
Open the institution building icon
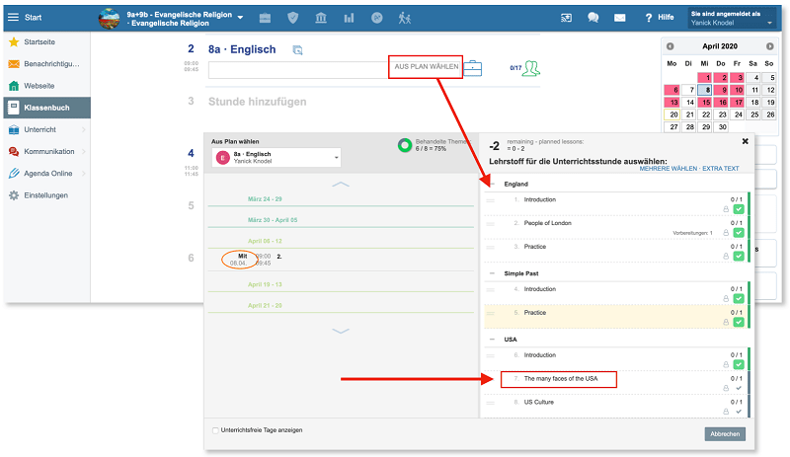322,18
